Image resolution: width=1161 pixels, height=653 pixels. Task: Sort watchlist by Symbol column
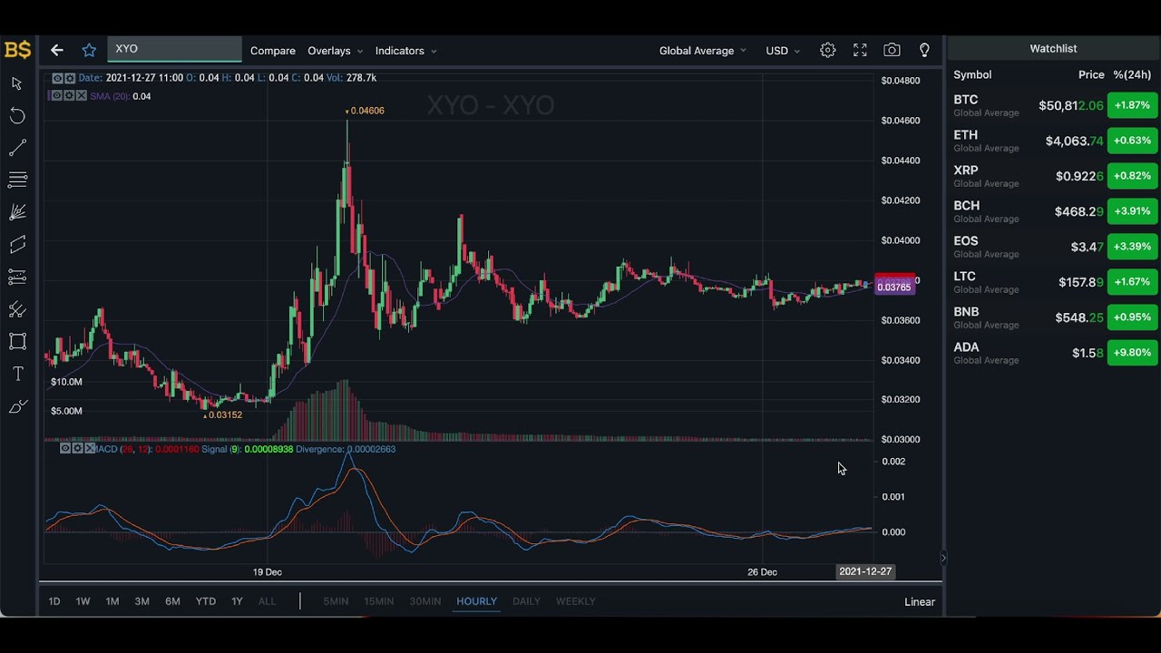pyautogui.click(x=972, y=74)
